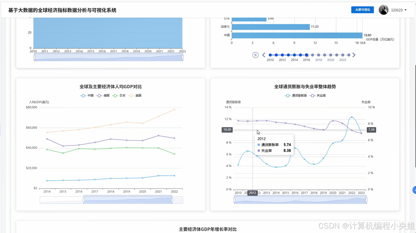Select the 2022 timeline point
The height and width of the screenshot is (233, 416).
click(343, 55)
